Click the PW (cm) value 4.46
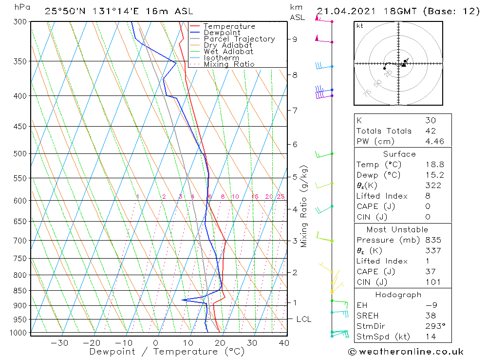 [435, 141]
